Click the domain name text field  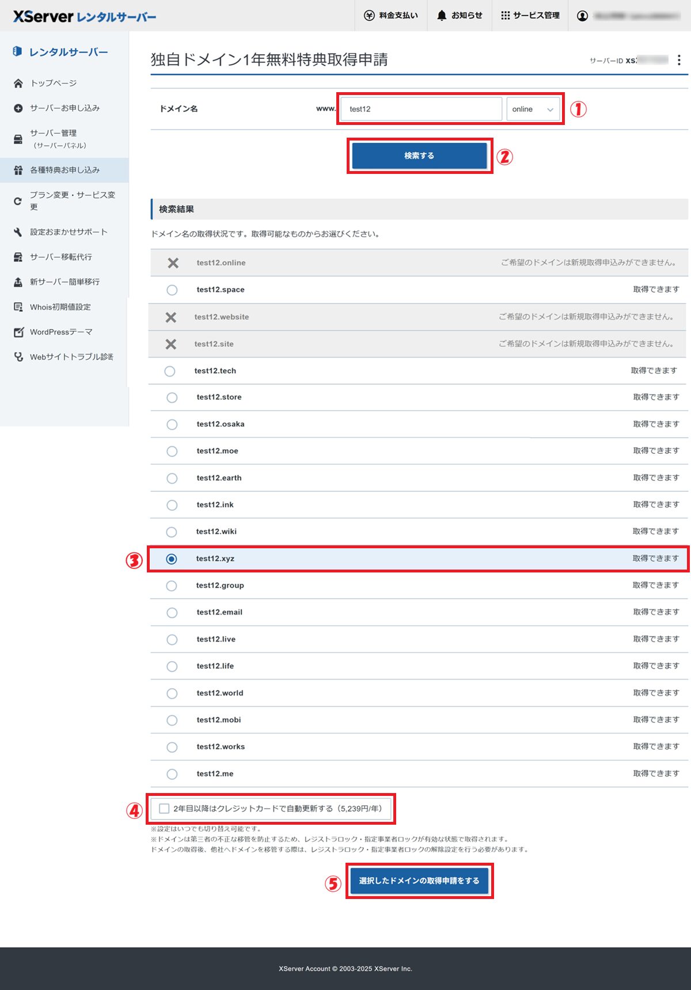[421, 109]
